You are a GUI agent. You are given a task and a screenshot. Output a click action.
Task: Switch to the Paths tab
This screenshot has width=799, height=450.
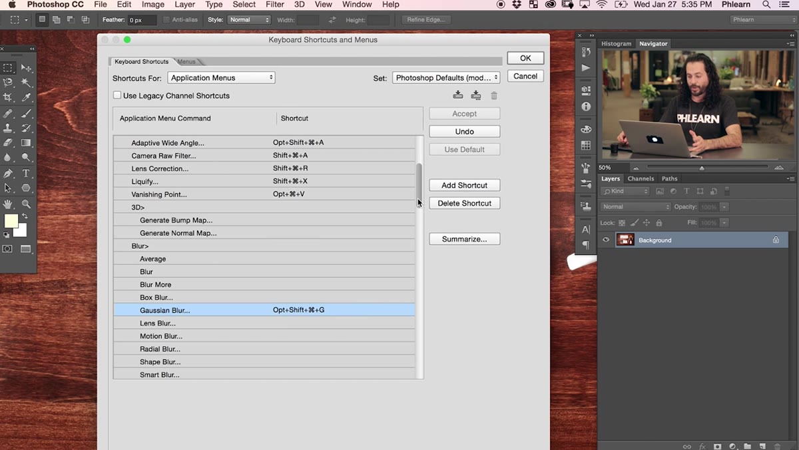[x=669, y=178]
